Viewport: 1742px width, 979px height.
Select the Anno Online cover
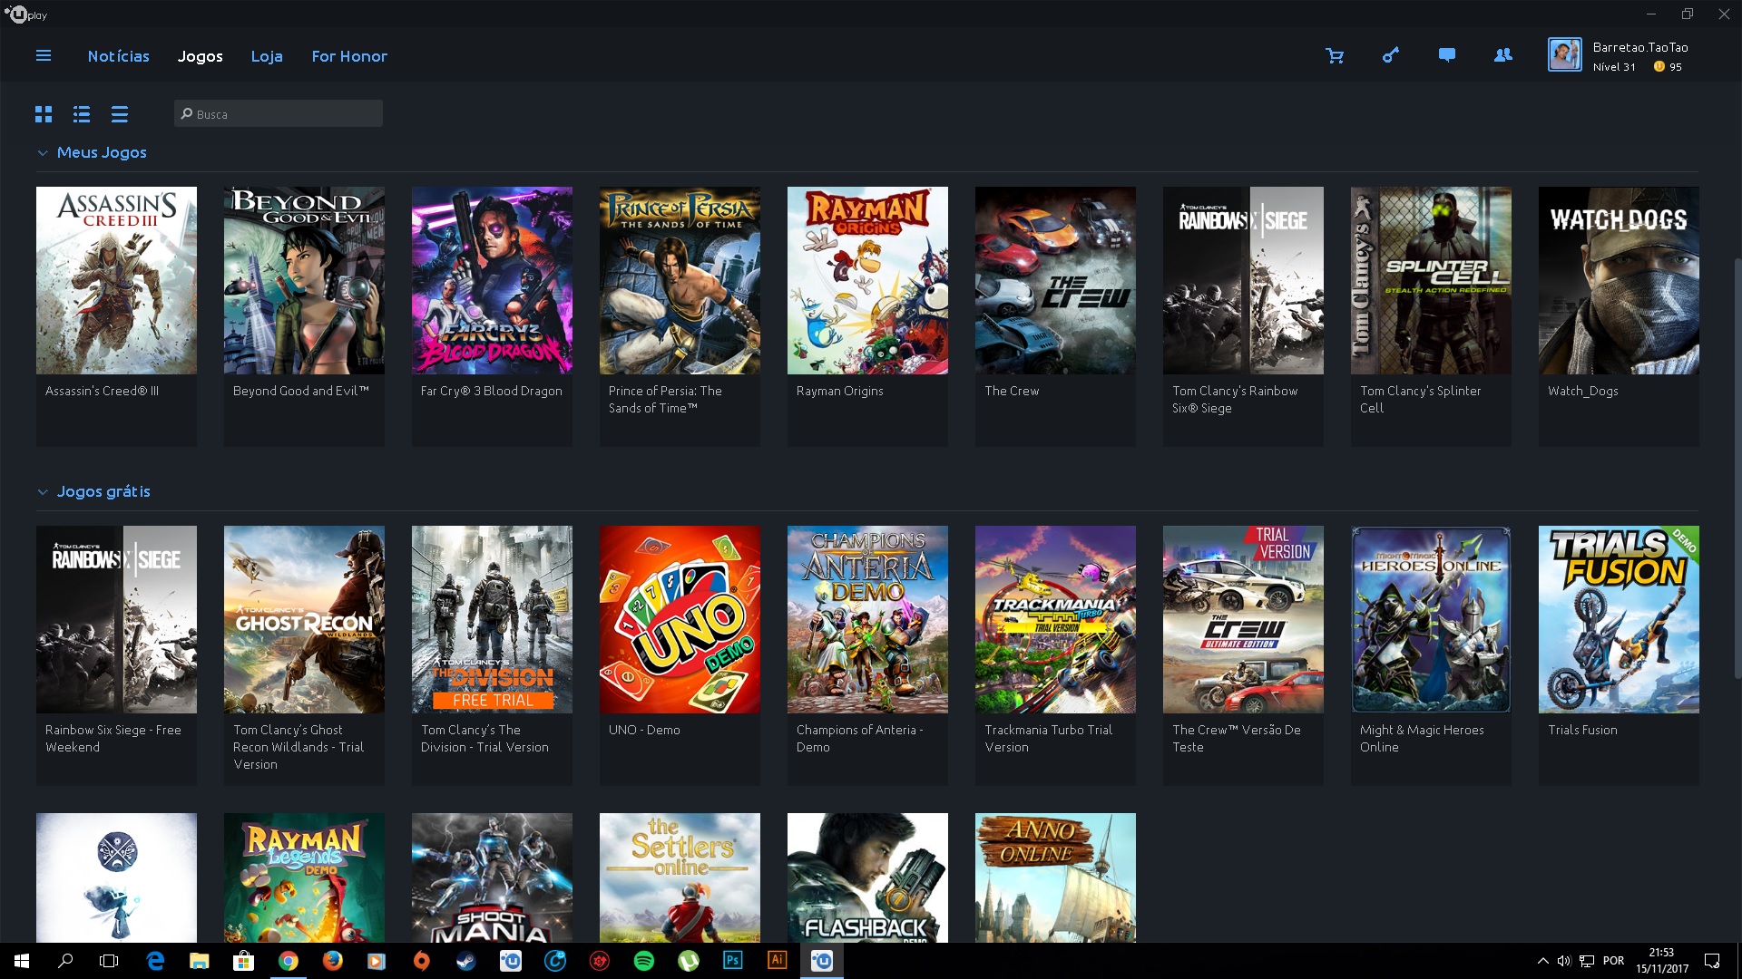point(1055,877)
